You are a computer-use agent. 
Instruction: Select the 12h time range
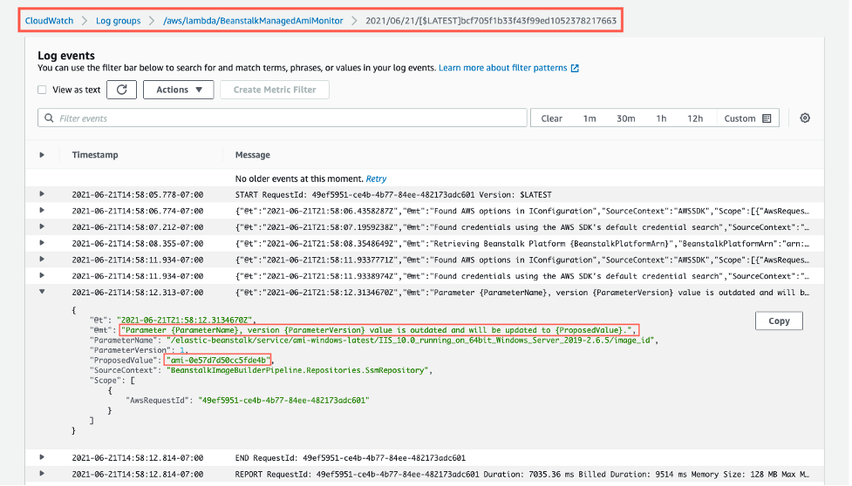695,118
